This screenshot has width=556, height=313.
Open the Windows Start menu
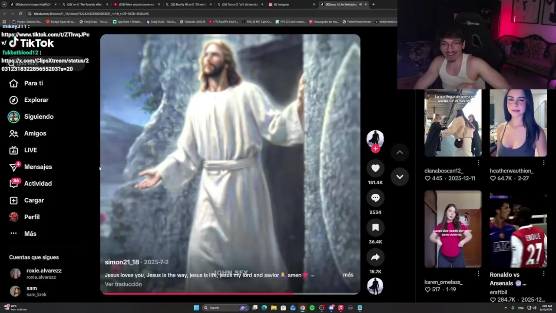pyautogui.click(x=196, y=308)
